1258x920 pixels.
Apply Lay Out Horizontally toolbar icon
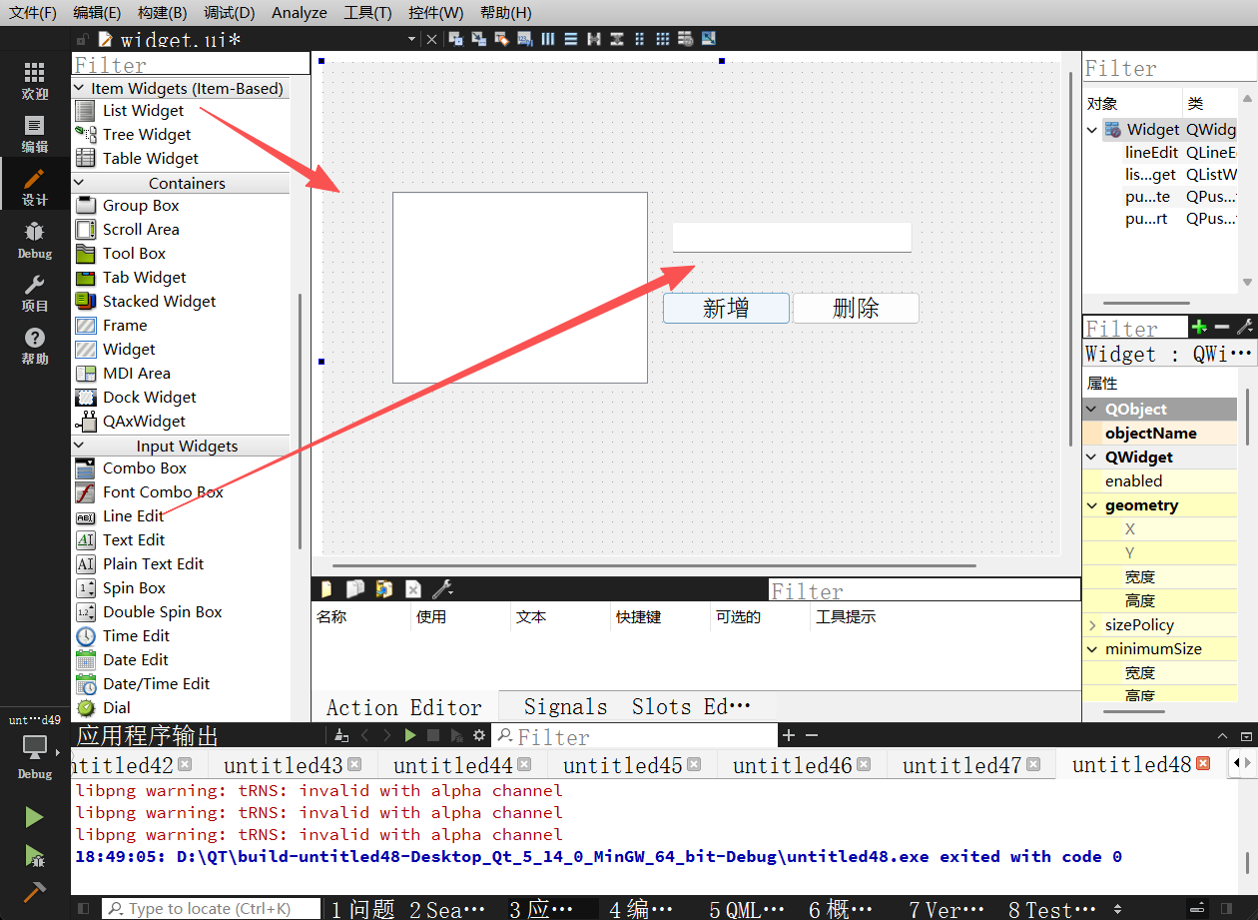[548, 39]
